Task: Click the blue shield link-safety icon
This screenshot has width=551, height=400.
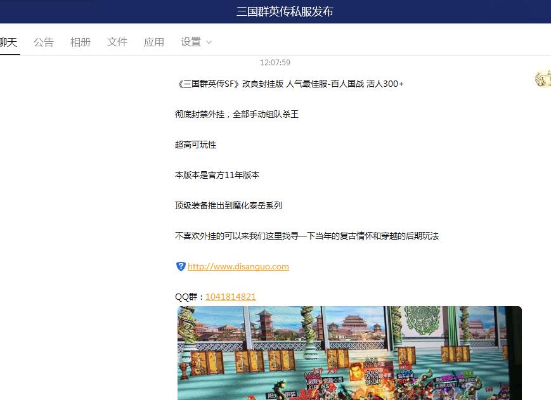Action: [x=181, y=266]
